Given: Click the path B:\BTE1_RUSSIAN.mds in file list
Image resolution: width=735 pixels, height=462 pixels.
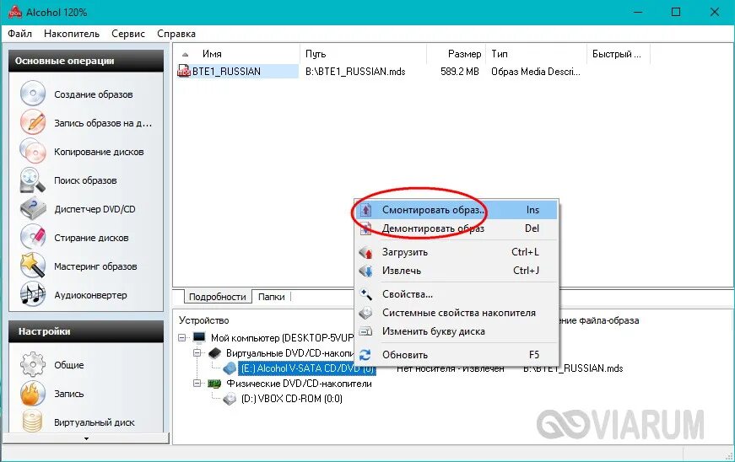Looking at the screenshot, I should [x=355, y=72].
